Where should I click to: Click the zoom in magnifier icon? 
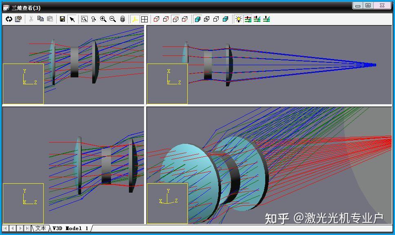coord(102,19)
